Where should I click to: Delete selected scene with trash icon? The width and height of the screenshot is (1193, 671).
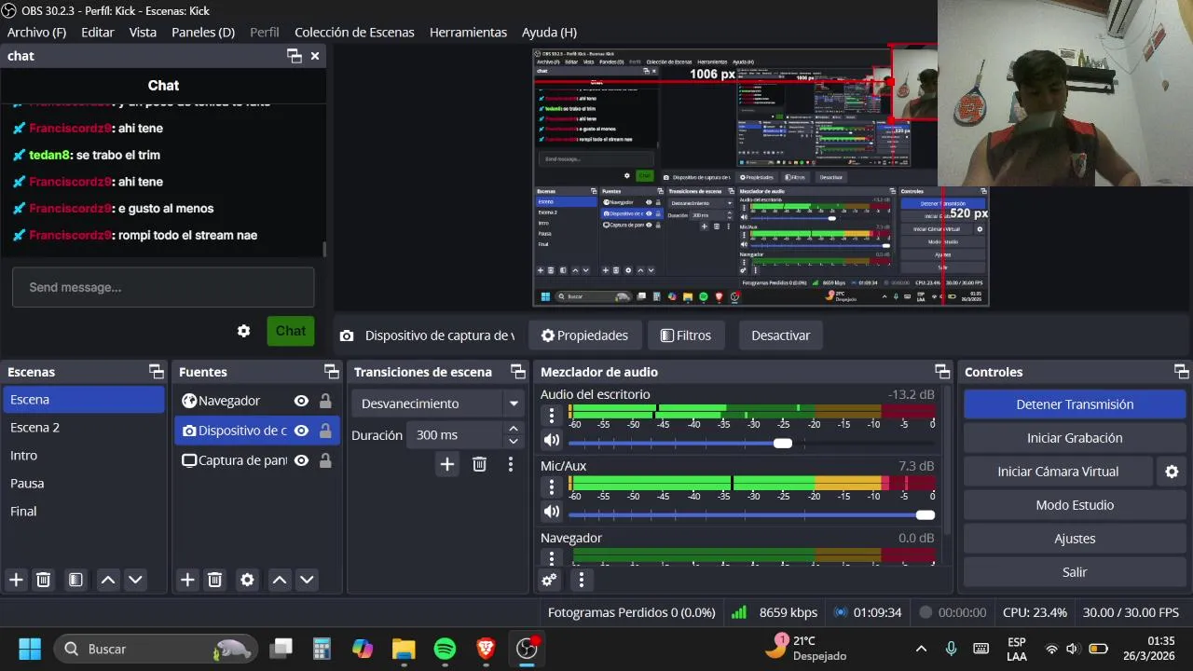click(x=43, y=580)
